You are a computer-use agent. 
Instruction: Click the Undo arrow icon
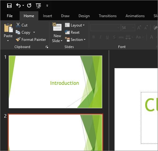click(x=18, y=5)
